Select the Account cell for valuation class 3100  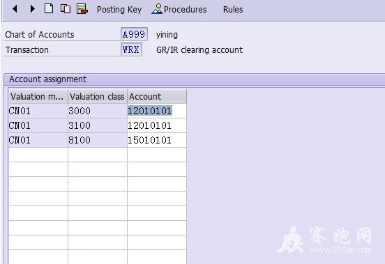coord(157,125)
